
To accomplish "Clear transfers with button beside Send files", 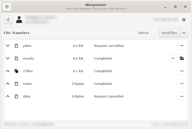I will 184,33.
